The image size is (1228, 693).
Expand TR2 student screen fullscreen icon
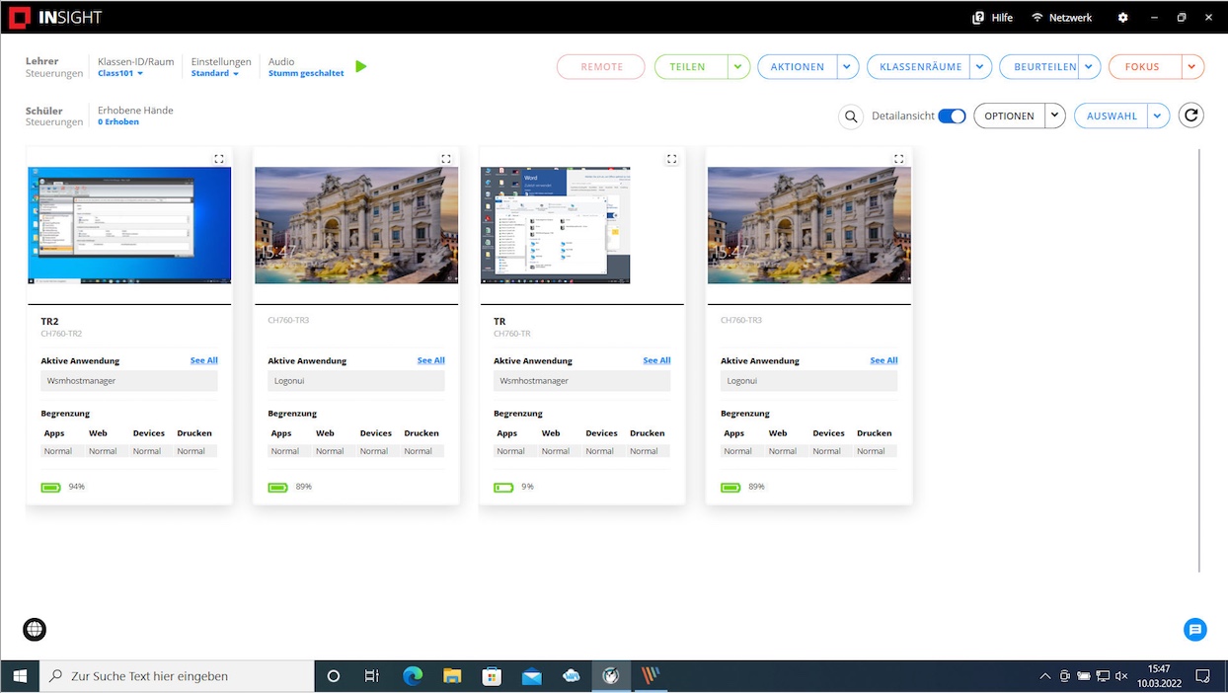pos(219,159)
